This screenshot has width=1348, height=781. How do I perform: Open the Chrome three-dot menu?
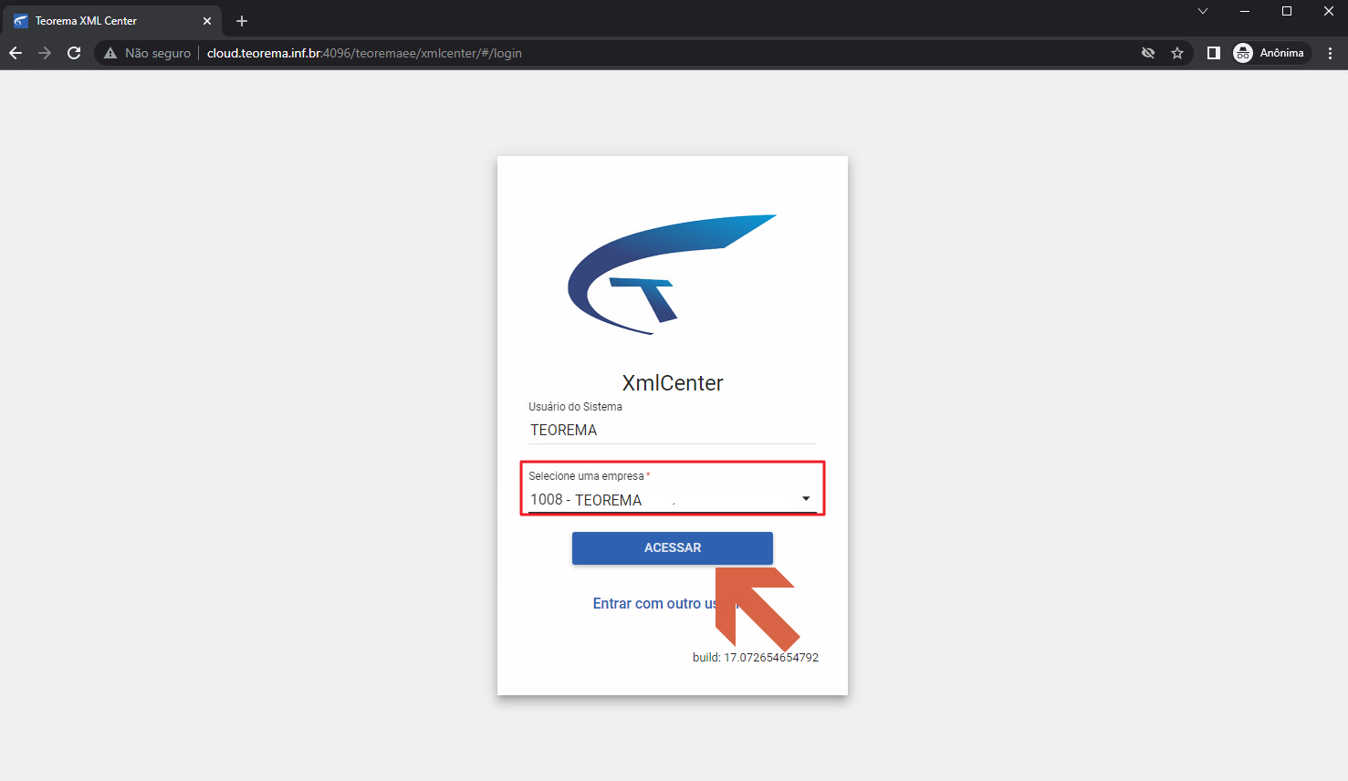coord(1330,53)
